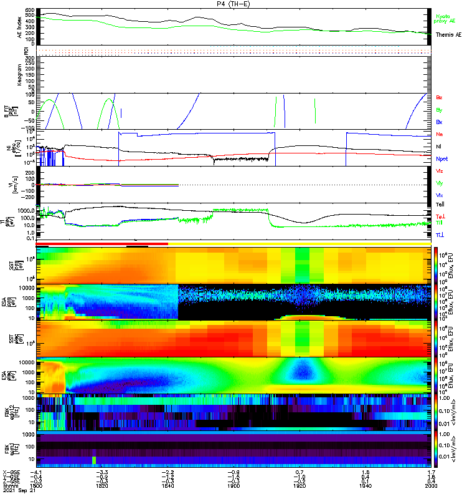This screenshot has height=499, width=467.
Task: Click the red segment of the status bar
Action: click(102, 244)
